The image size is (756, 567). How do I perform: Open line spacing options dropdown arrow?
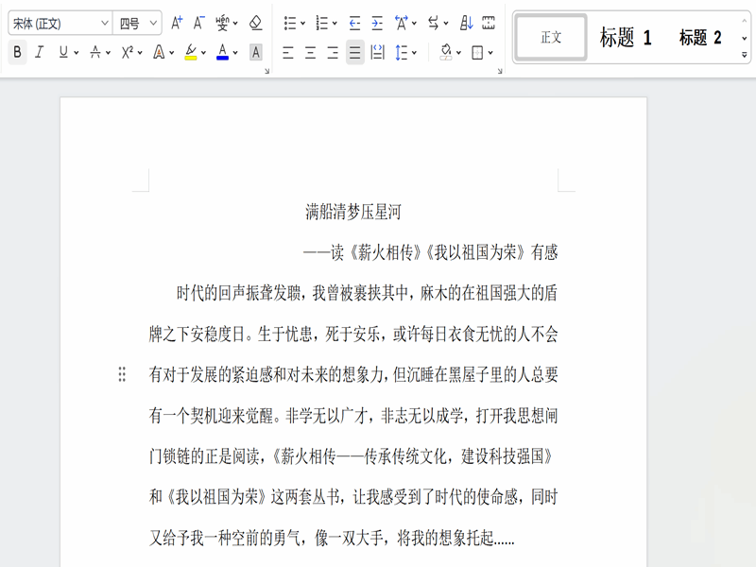pyautogui.click(x=414, y=53)
